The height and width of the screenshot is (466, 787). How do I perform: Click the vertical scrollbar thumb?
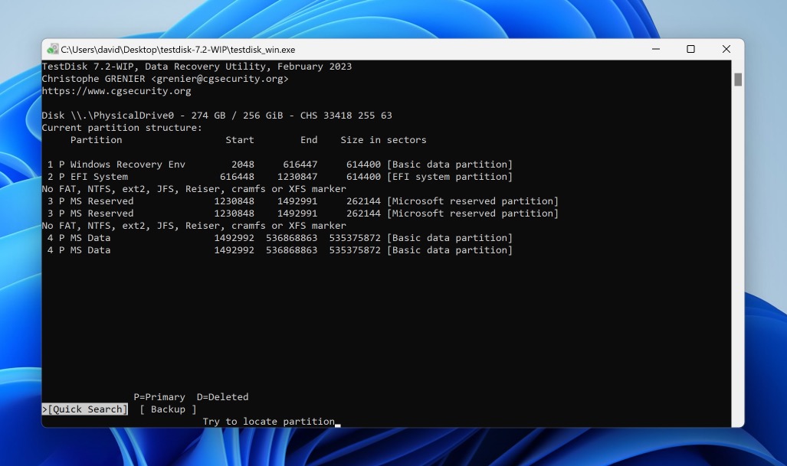[x=738, y=79]
